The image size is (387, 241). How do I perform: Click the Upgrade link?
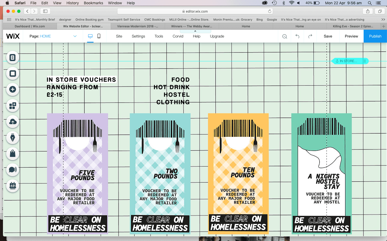tap(217, 36)
